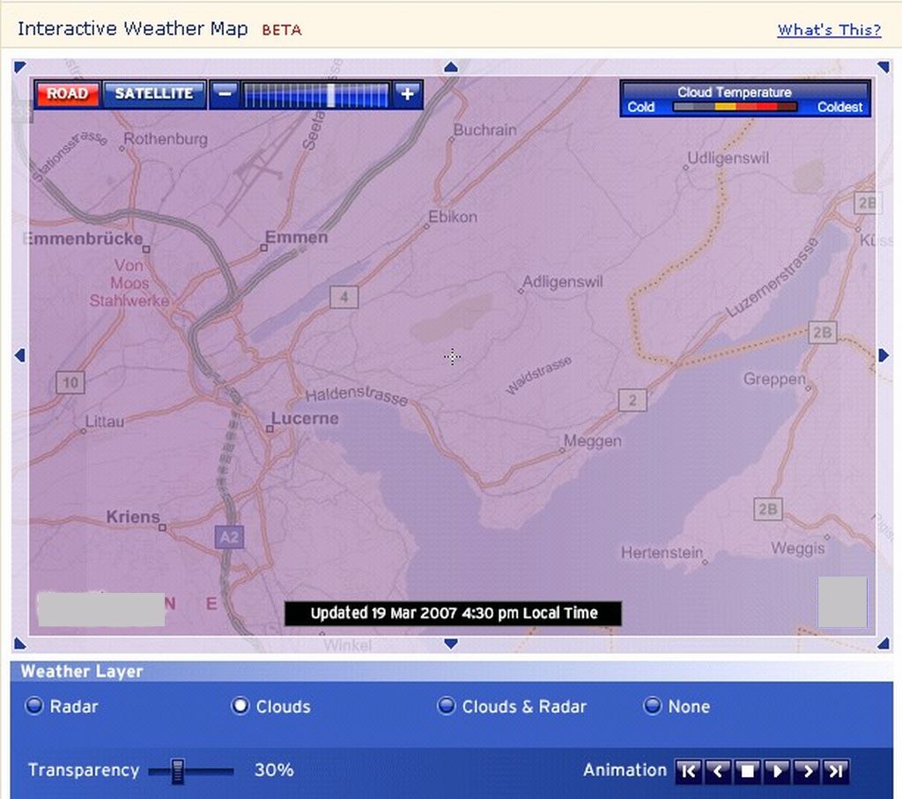This screenshot has width=902, height=799.
Task: Click the Buchrain label on map
Action: [485, 130]
